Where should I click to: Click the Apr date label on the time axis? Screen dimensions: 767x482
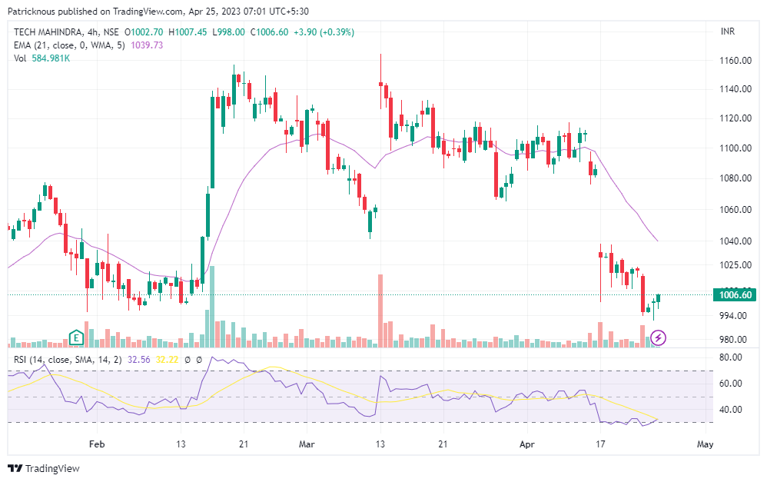click(526, 444)
